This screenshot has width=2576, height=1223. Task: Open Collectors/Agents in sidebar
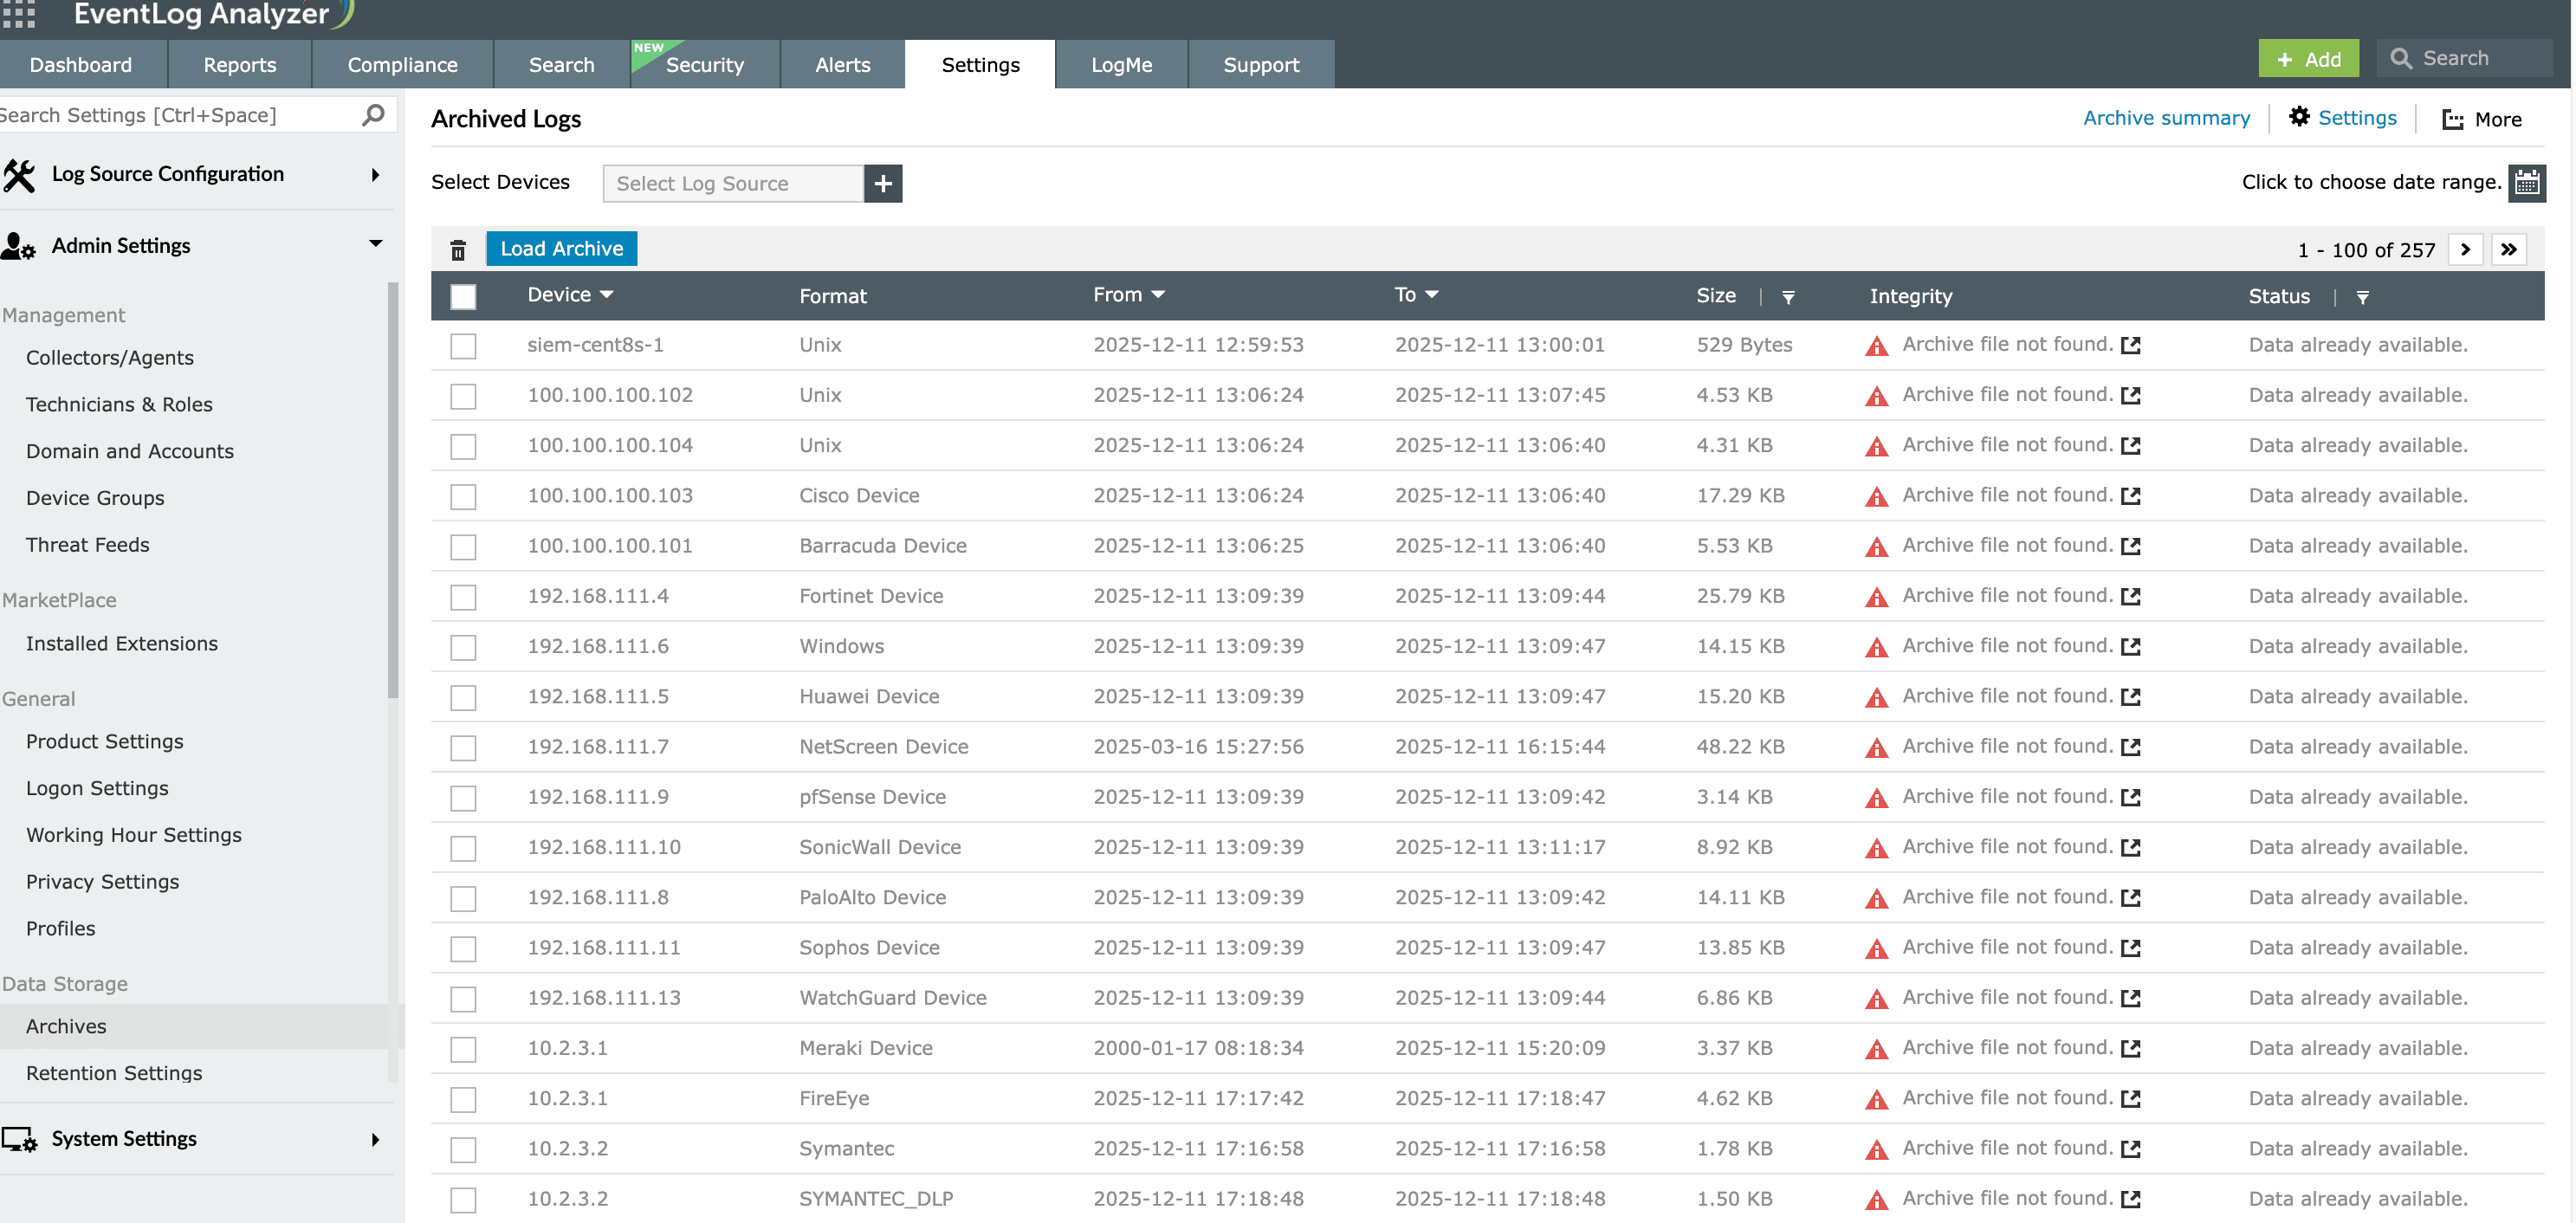coord(110,358)
